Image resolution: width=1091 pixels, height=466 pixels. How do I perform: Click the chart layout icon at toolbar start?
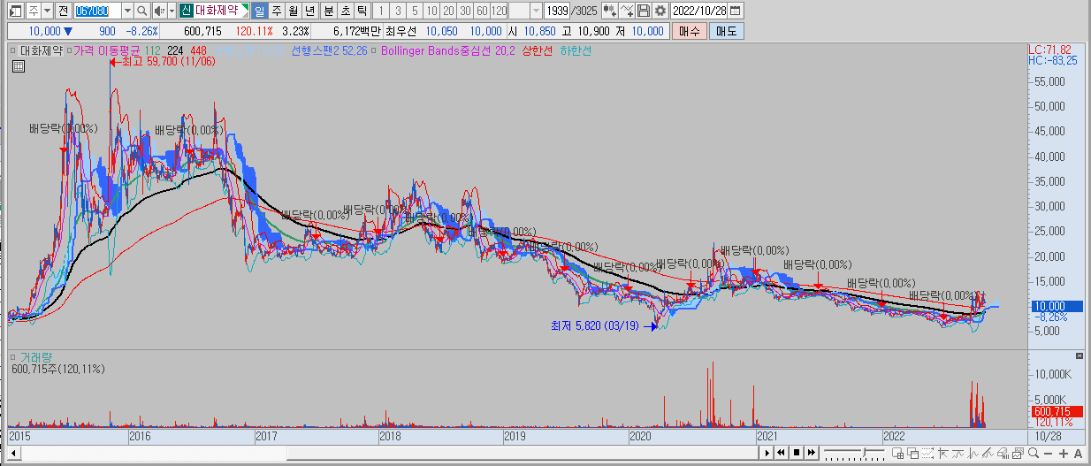pyautogui.click(x=15, y=11)
